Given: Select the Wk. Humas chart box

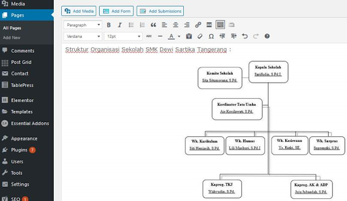Looking at the screenshot, I should click(x=245, y=146).
